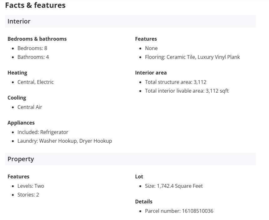The image size is (269, 220).
Task: Click the Lot subheading
Action: coord(139,177)
